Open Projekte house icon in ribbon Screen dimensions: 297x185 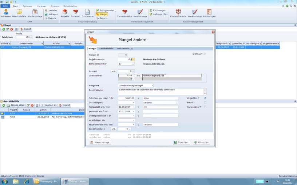(x=65, y=13)
